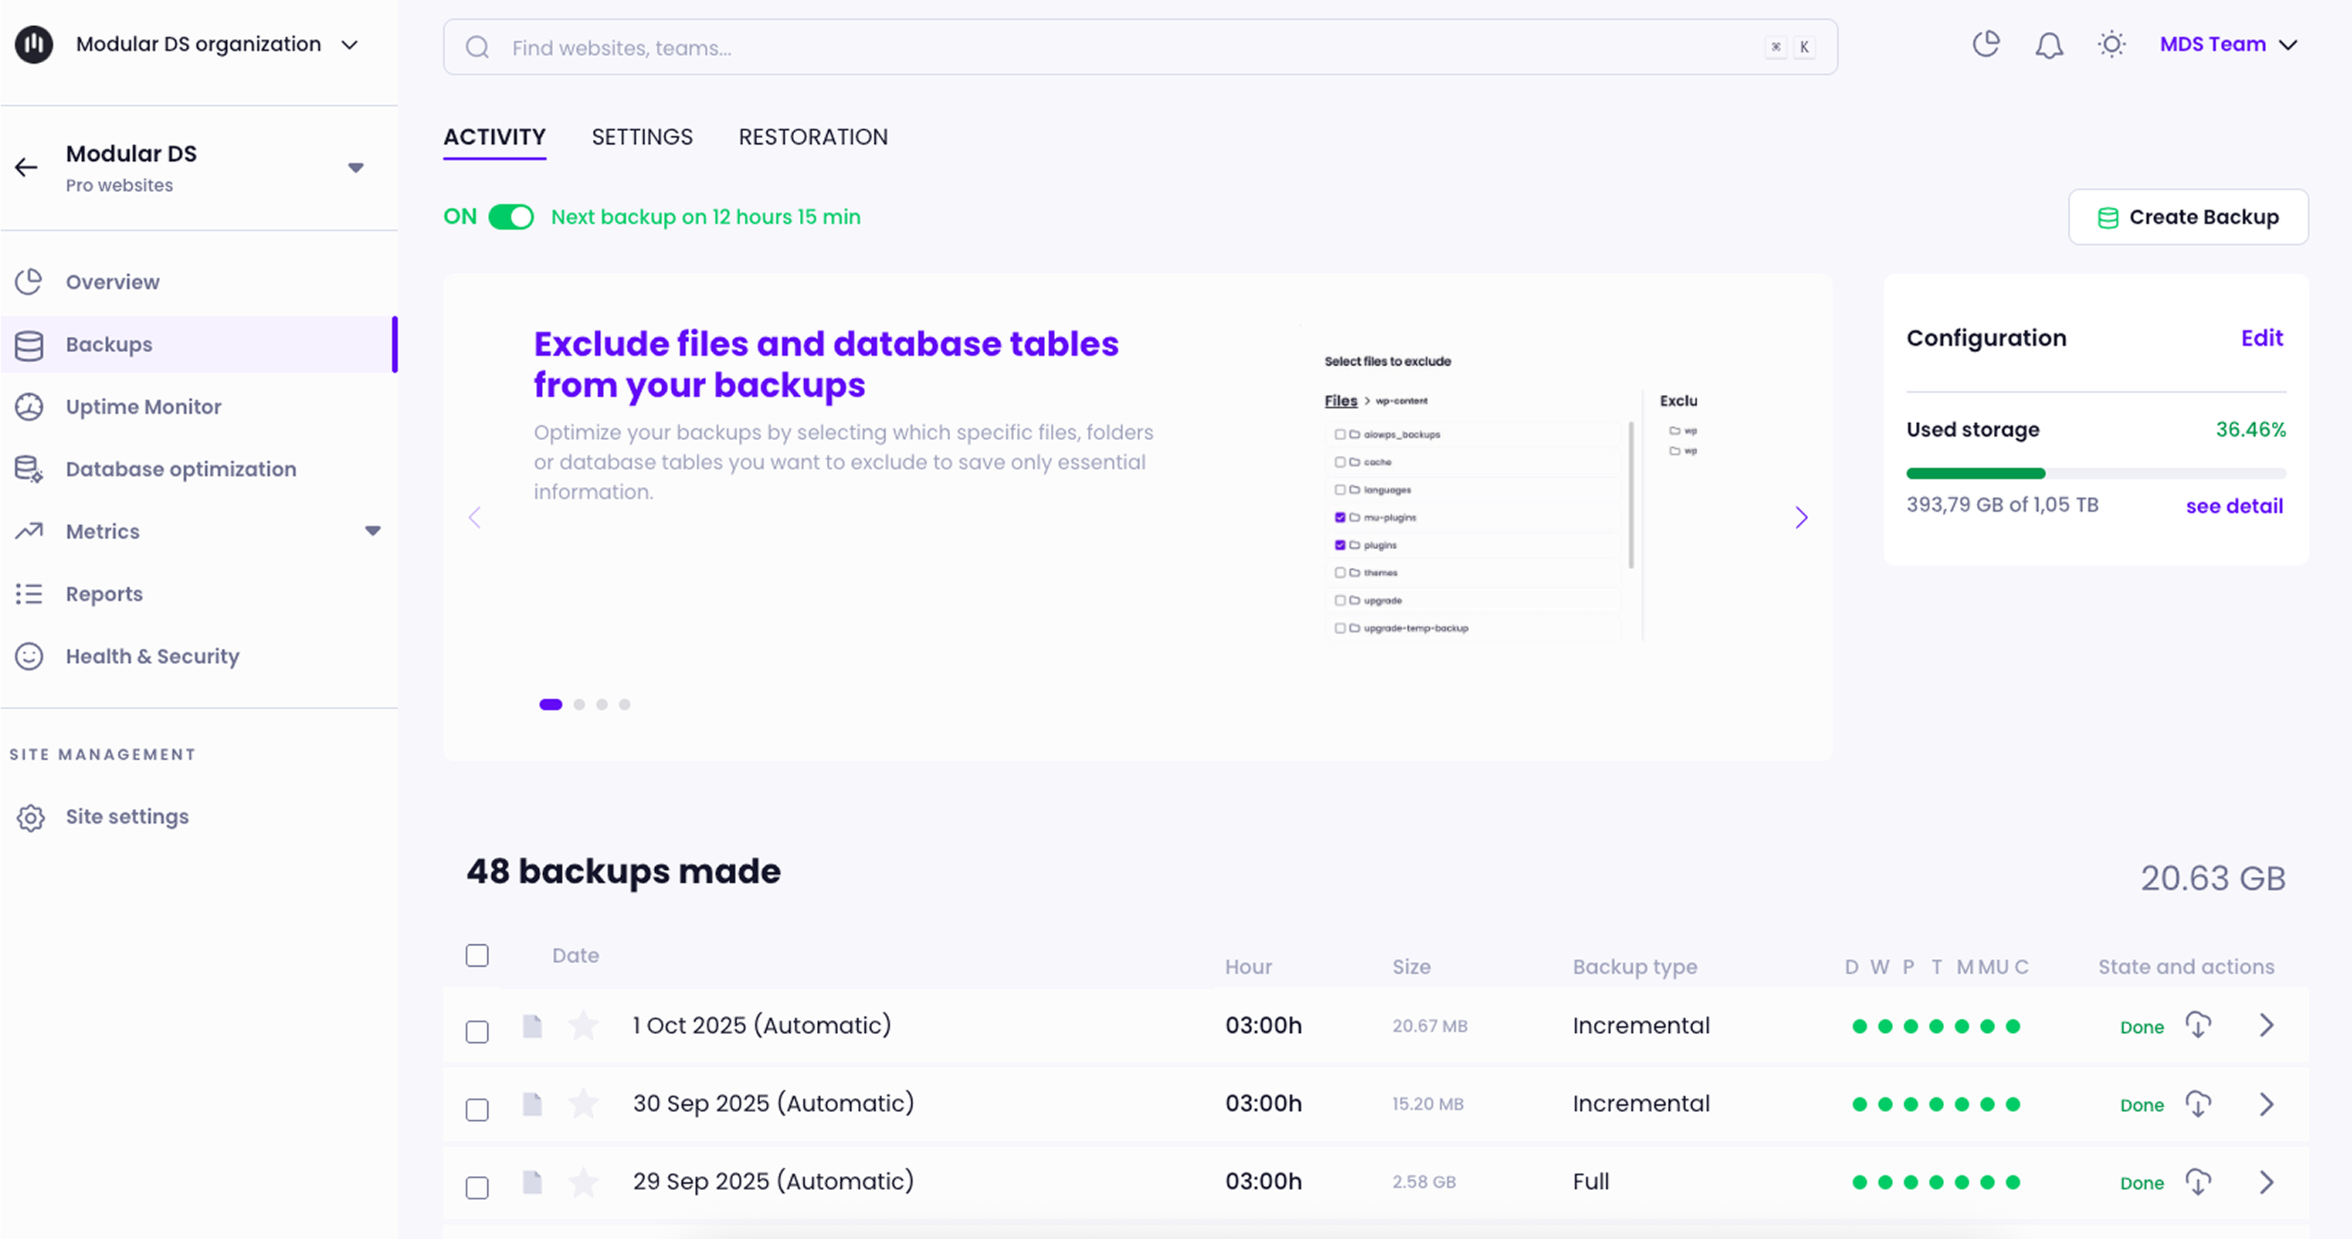
Task: Select the 29 Sep 2025 backup checkbox
Action: click(476, 1187)
